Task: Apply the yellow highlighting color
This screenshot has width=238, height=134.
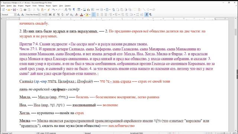Action: tap(87, 15)
